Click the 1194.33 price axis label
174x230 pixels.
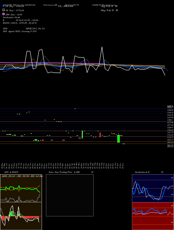(x=170, y=130)
